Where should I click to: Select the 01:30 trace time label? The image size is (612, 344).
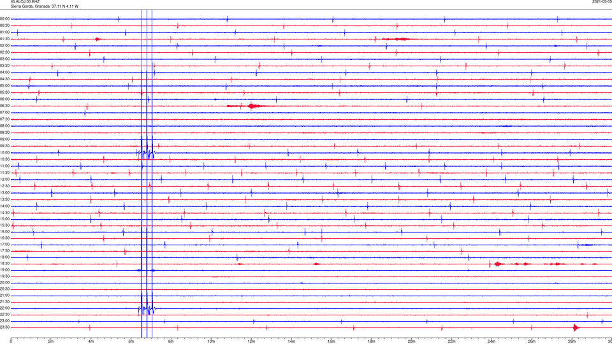coord(5,39)
